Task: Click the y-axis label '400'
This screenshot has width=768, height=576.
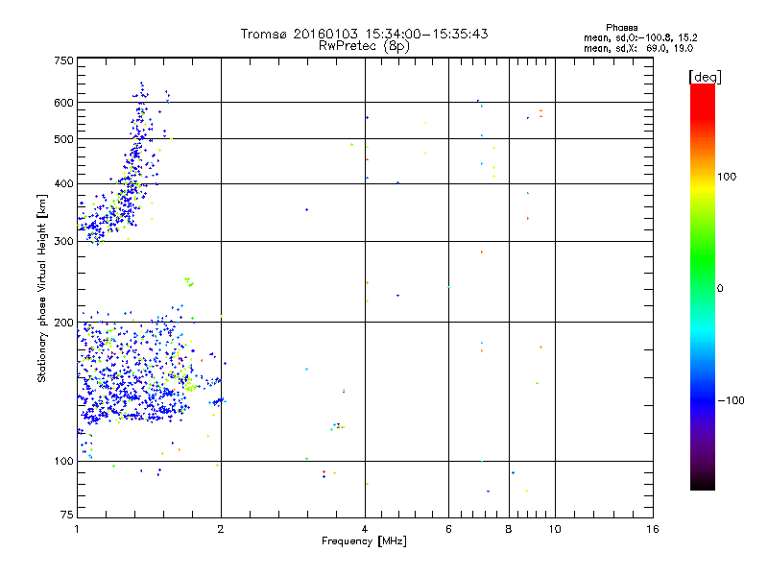Action: pyautogui.click(x=63, y=183)
